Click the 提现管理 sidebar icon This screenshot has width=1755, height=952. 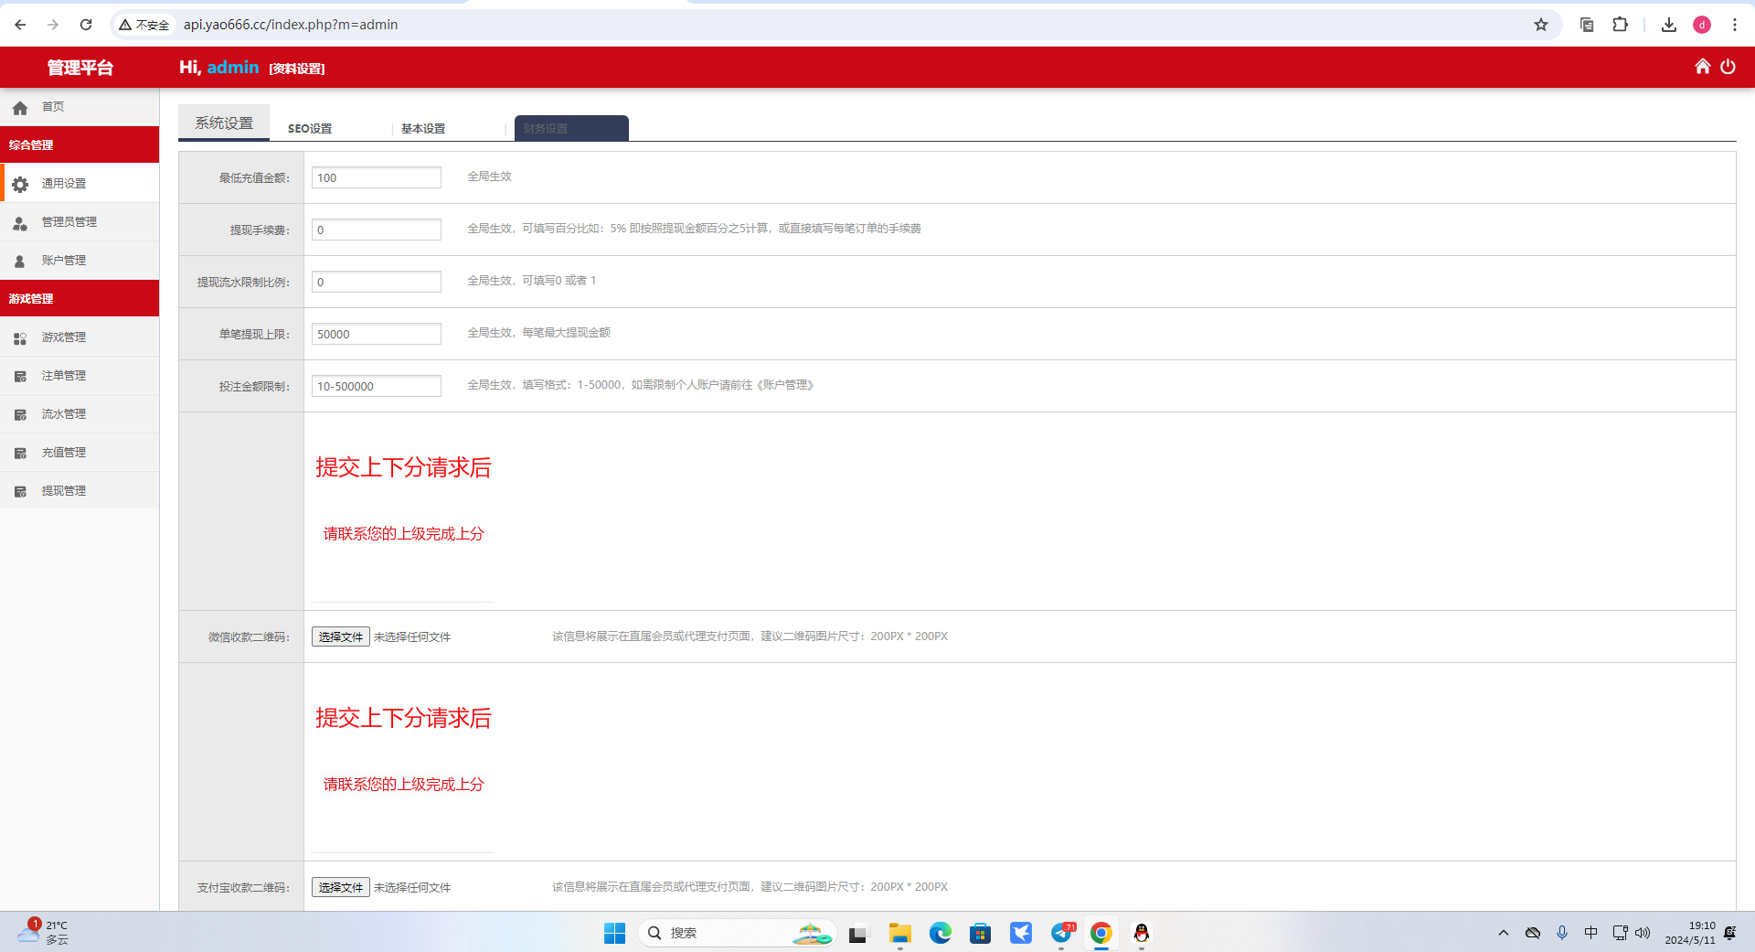(20, 490)
